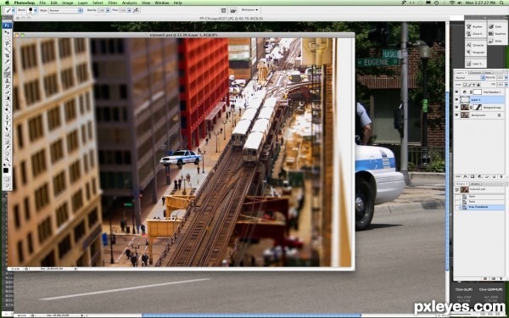Select the Free Transform history state
Viewport: 509px width, 318px height.
coord(479,207)
